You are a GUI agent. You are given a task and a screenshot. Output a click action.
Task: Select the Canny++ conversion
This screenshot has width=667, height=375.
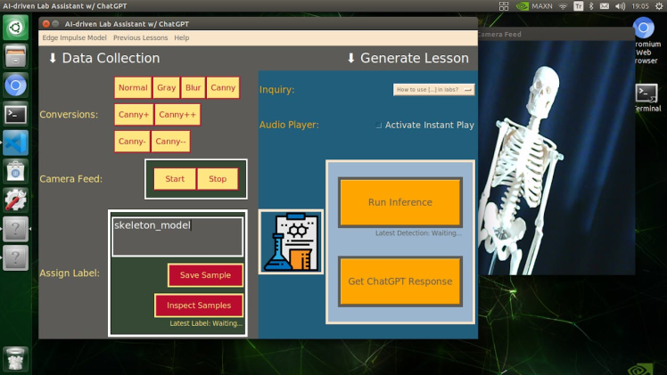point(177,115)
